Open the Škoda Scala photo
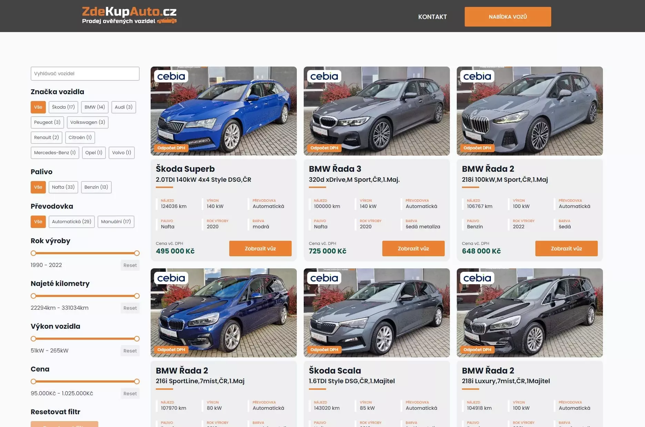 click(376, 312)
